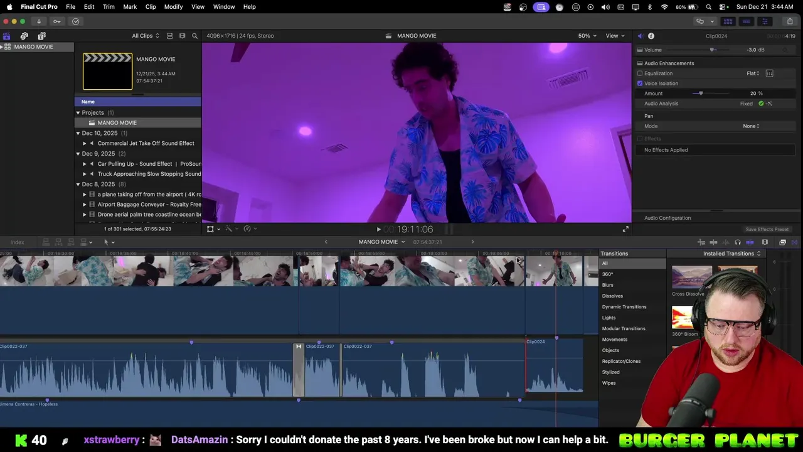The height and width of the screenshot is (452, 803).
Task: Collapse the Dec 9, 2025 group
Action: tap(78, 154)
